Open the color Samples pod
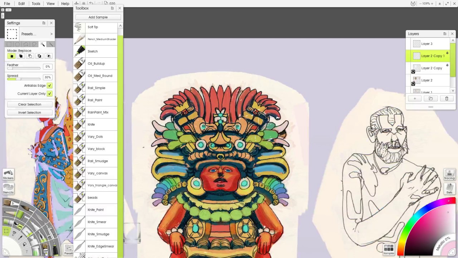The width and height of the screenshot is (458, 258). (389, 249)
